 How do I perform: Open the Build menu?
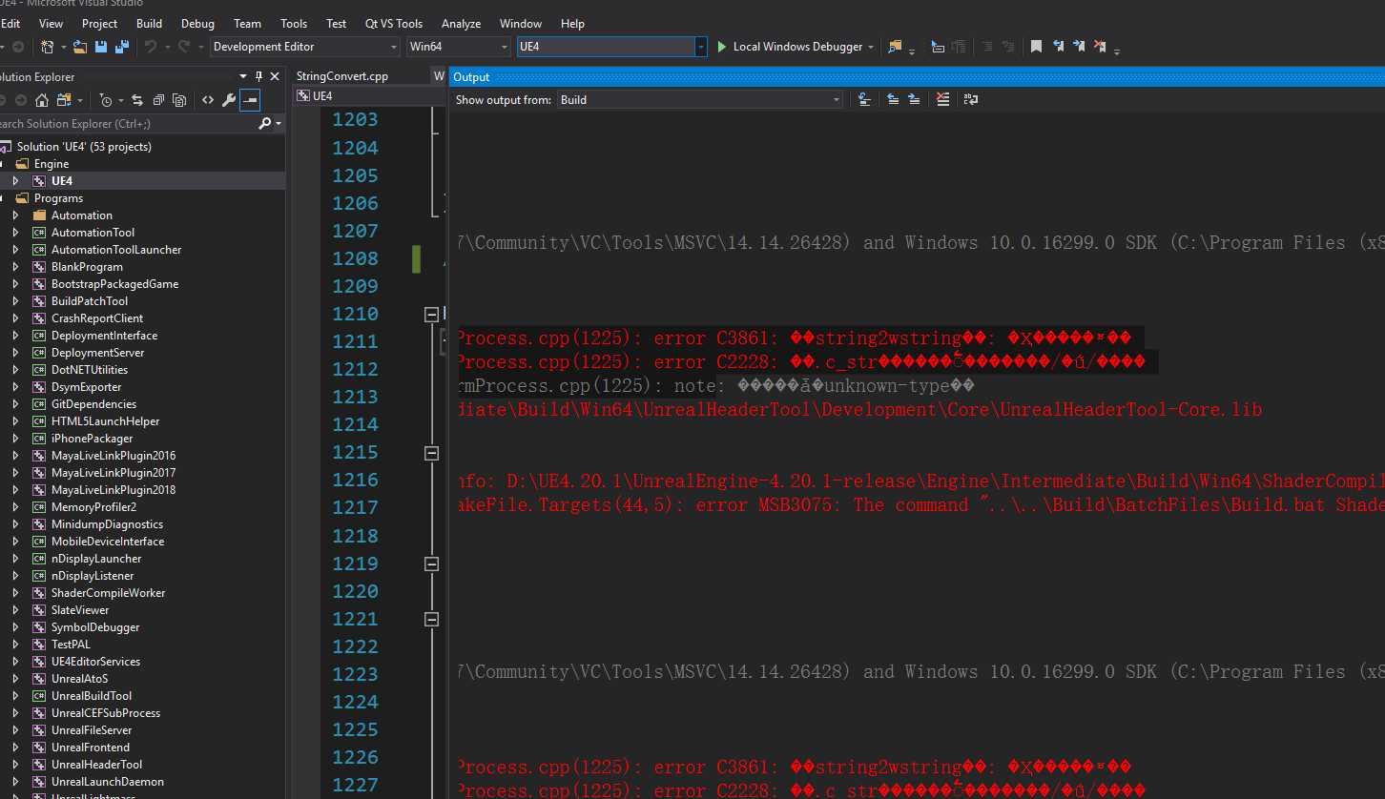pos(149,23)
